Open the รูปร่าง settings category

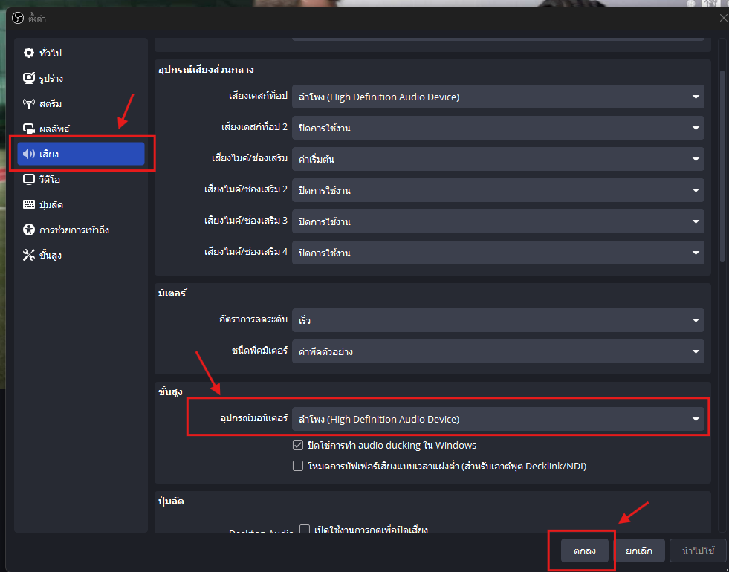(81, 78)
